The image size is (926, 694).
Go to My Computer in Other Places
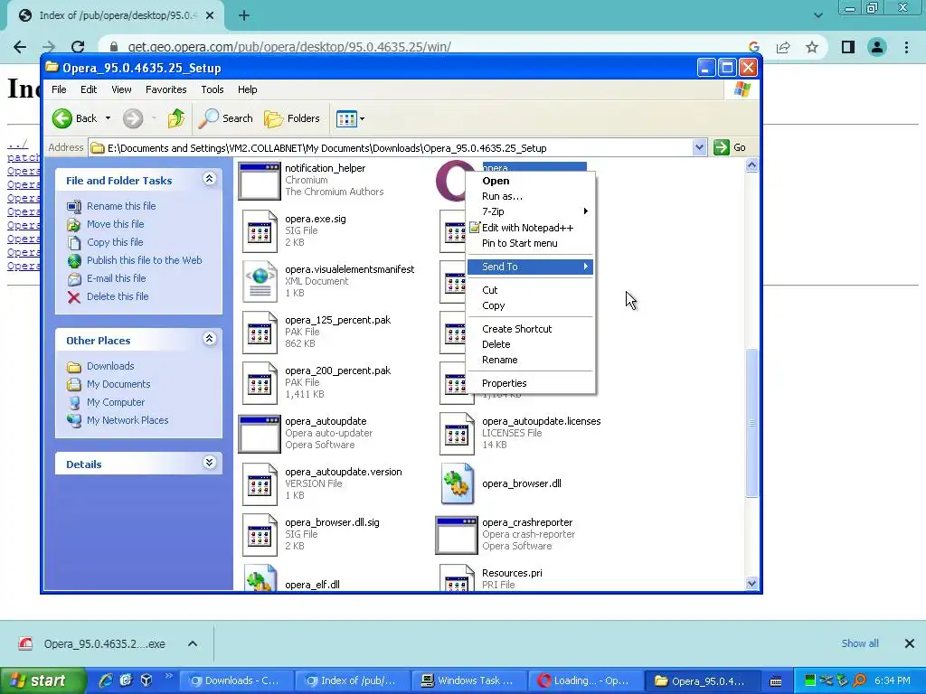point(115,402)
